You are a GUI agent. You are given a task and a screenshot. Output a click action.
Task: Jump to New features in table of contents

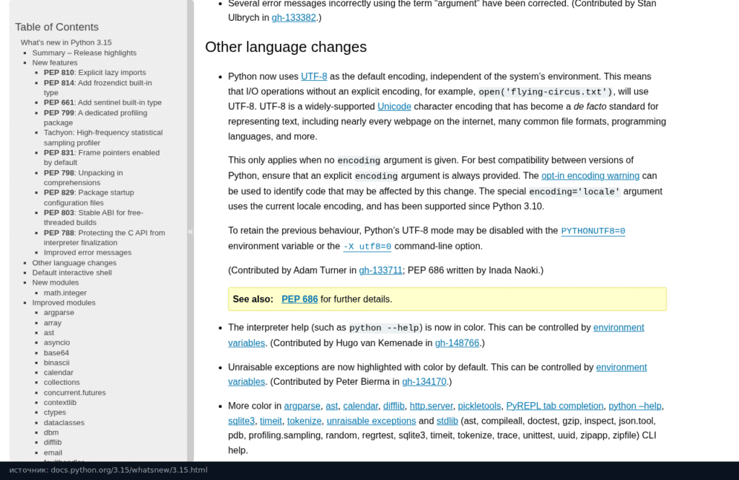pos(55,63)
